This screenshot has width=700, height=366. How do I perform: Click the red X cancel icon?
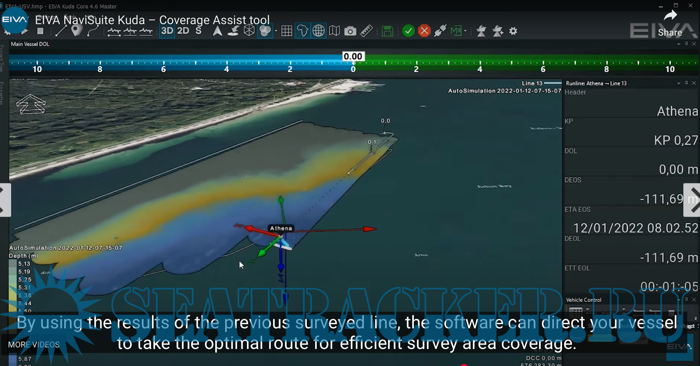click(424, 31)
